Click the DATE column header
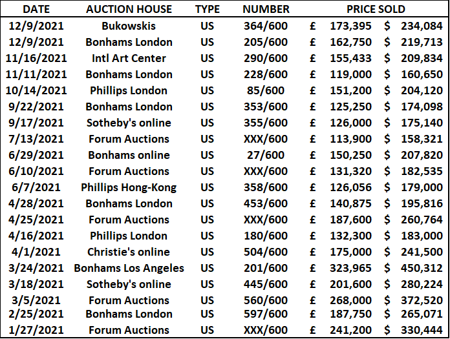The image size is (450, 339). (37, 9)
